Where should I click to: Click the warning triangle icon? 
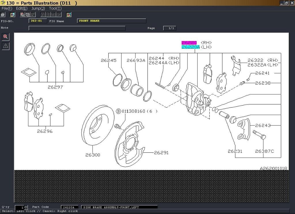[5, 46]
